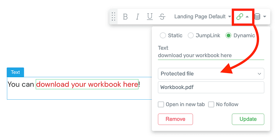Click the green Update button

tap(248, 119)
